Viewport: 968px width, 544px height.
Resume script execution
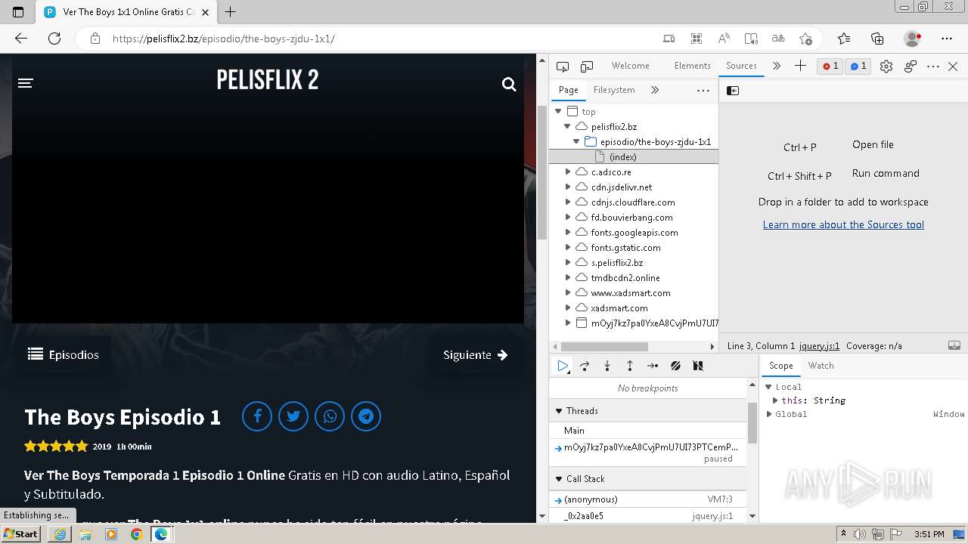pyautogui.click(x=563, y=366)
